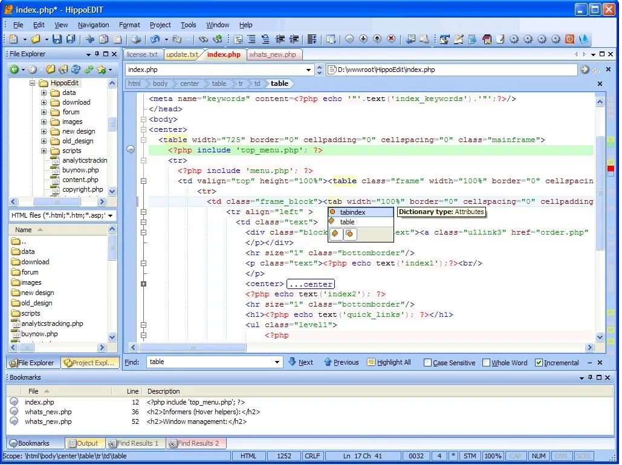The height and width of the screenshot is (465, 622).
Task: Open the HTML files filter dropdown
Action: [110, 215]
